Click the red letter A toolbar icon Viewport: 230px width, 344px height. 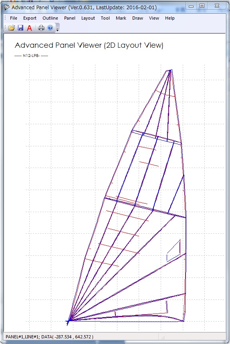(29, 28)
